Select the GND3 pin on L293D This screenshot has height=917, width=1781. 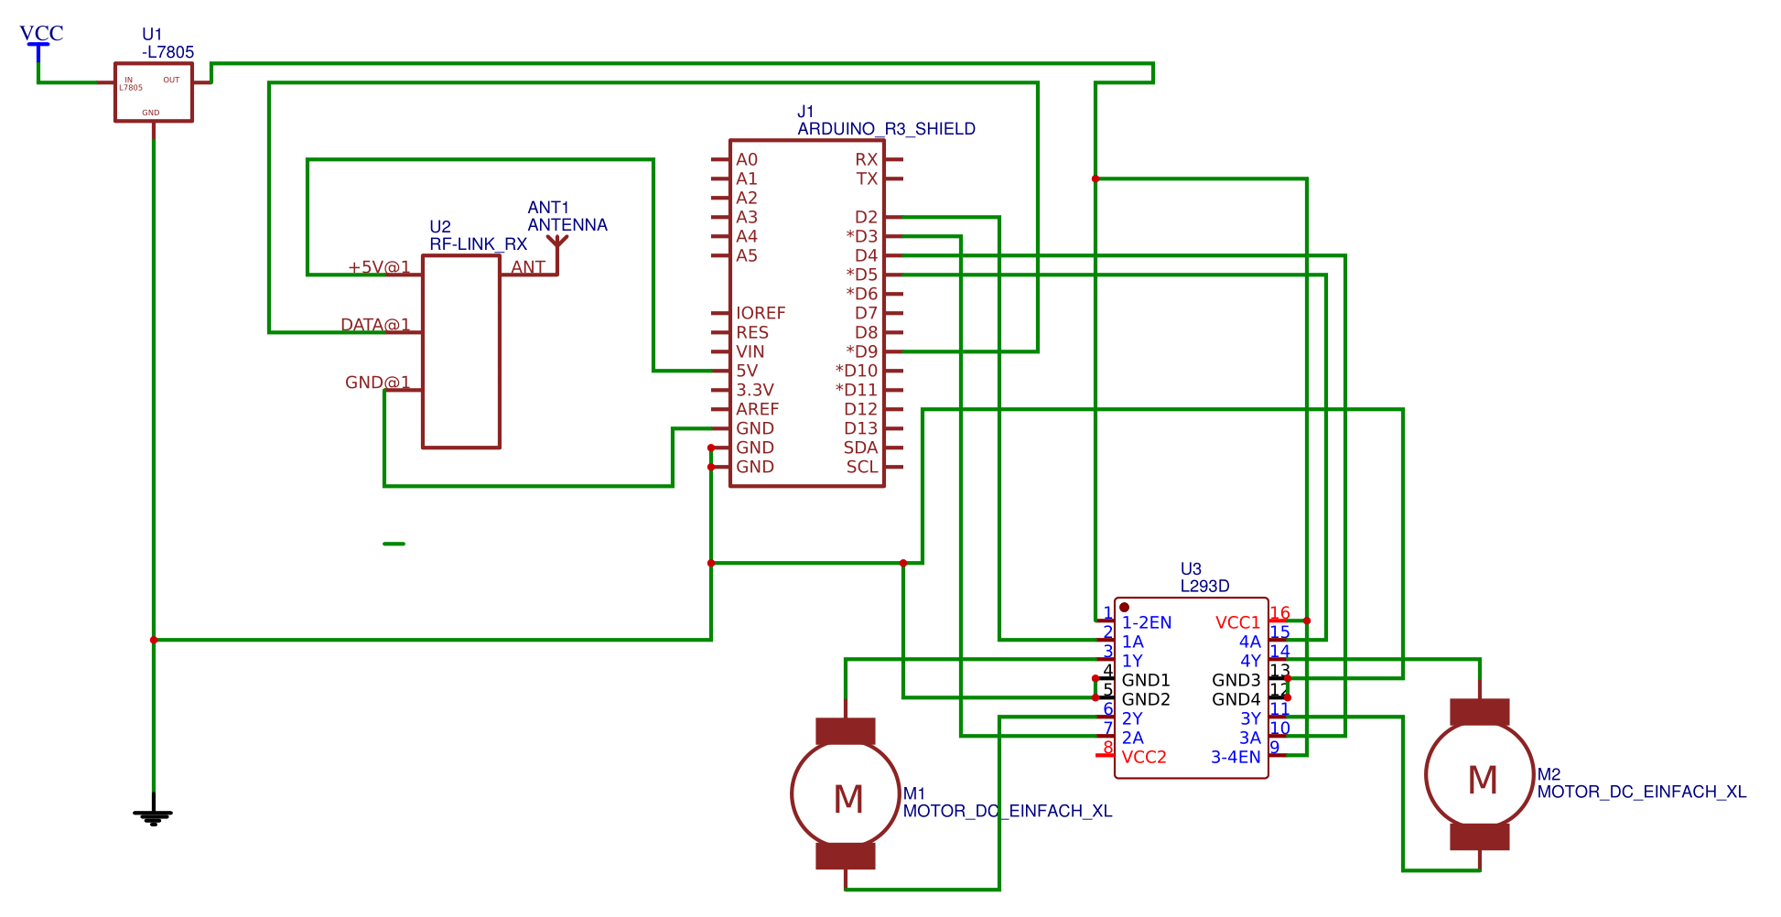pos(1236,680)
